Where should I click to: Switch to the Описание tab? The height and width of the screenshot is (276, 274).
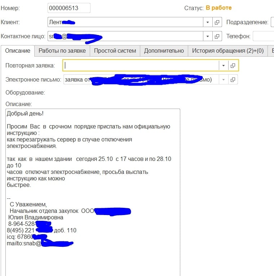point(18,51)
